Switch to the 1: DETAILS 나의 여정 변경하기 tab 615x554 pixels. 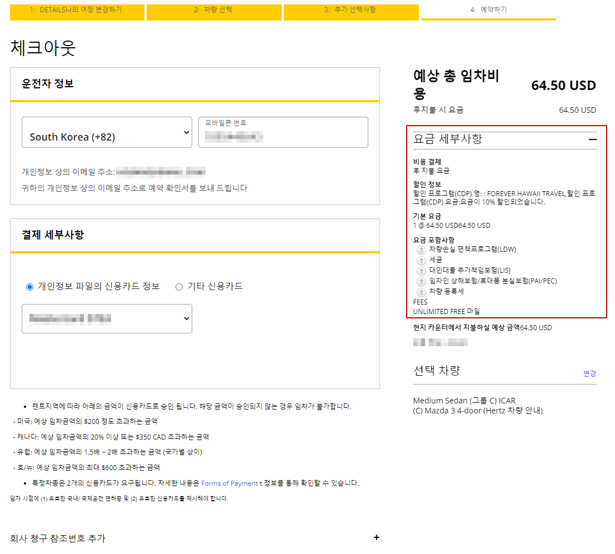[77, 12]
